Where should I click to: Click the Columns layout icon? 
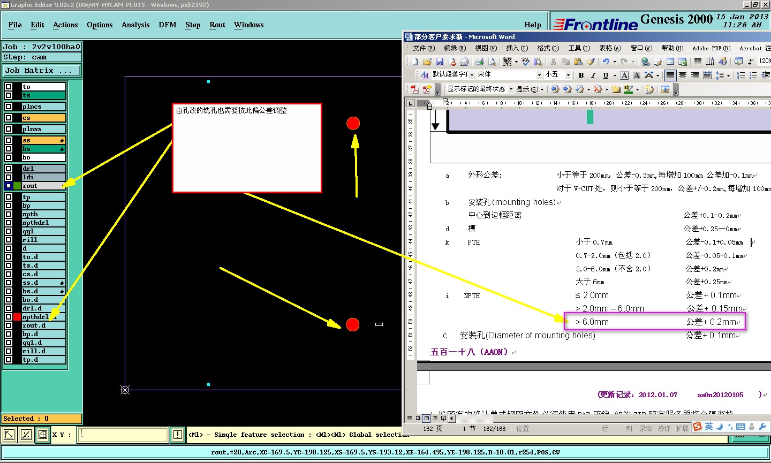pos(698,62)
